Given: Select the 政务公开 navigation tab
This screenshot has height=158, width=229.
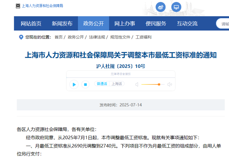Looking at the screenshot, I should 93,24.
